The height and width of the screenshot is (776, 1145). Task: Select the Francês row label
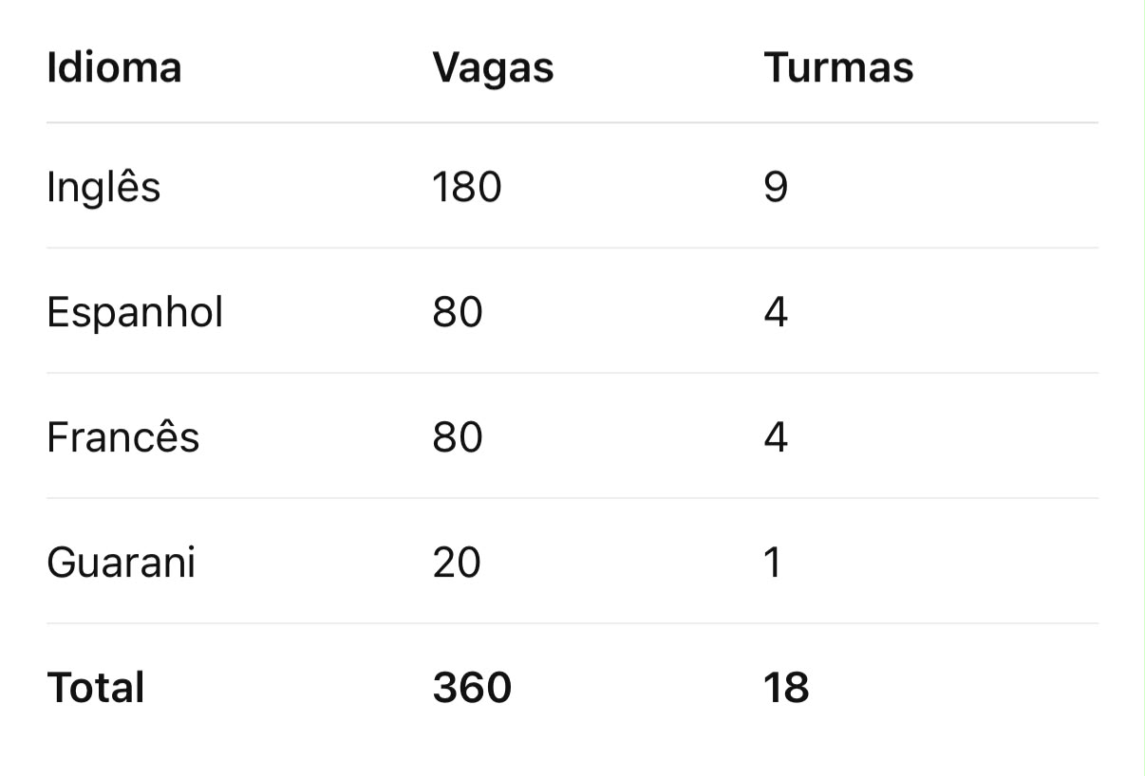pos(123,437)
